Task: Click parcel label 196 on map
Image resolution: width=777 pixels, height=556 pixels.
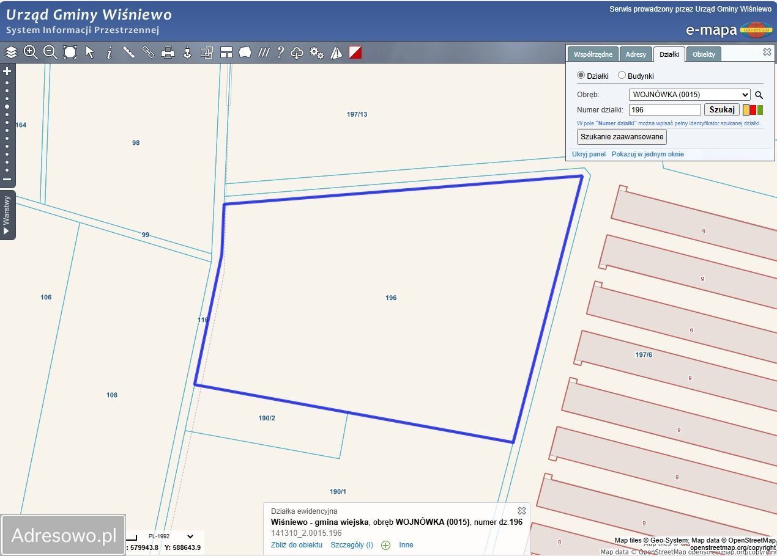Action: [x=391, y=298]
